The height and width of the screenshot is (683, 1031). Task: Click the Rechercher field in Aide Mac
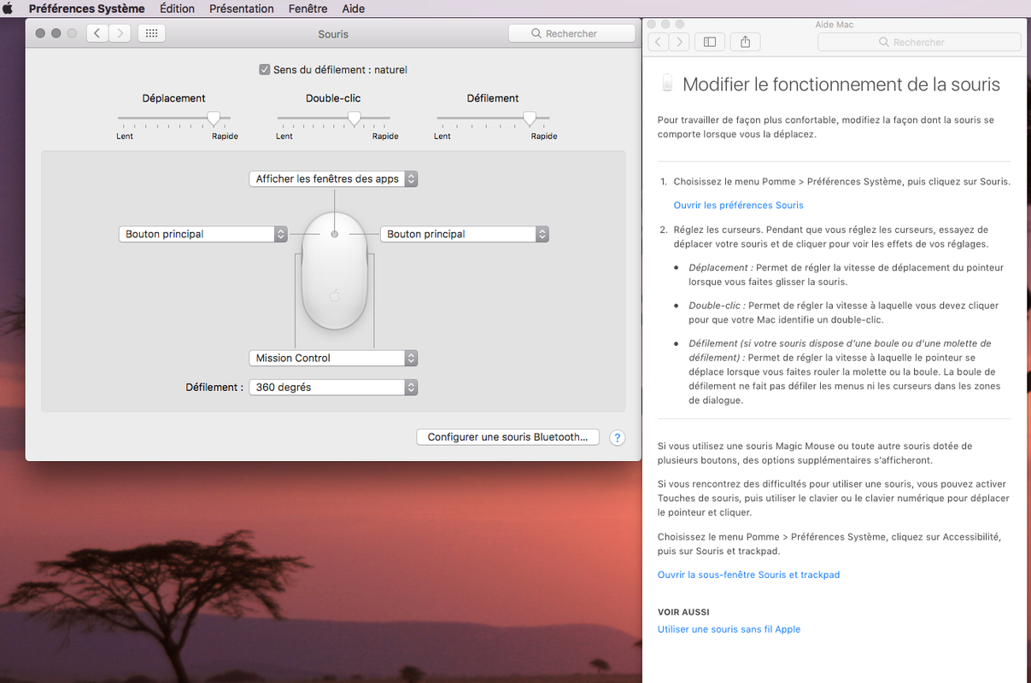[x=919, y=42]
